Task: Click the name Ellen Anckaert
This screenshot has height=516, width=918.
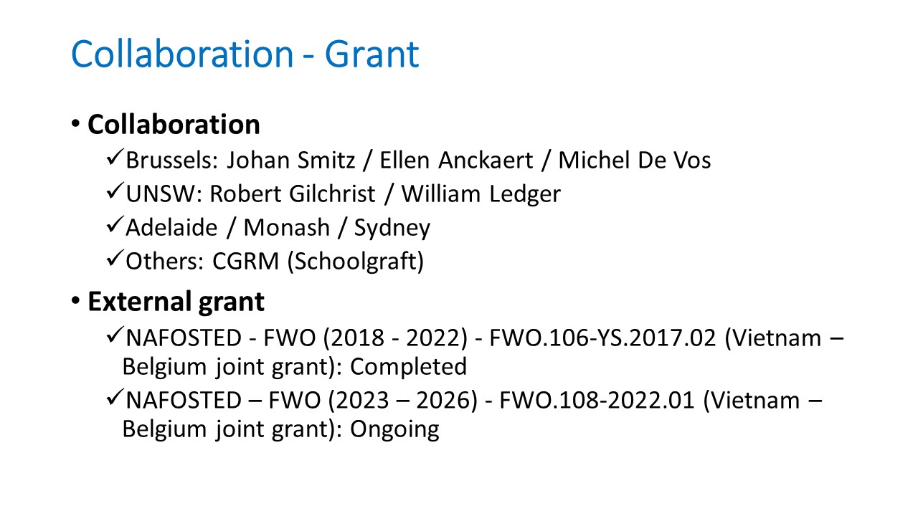Action: [x=457, y=160]
